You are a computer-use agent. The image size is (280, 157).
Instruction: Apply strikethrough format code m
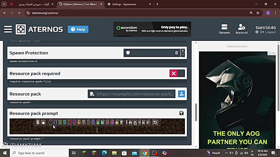pos(130,122)
